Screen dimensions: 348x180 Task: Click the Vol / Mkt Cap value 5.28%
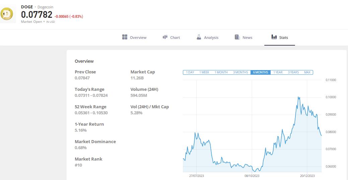coord(136,113)
